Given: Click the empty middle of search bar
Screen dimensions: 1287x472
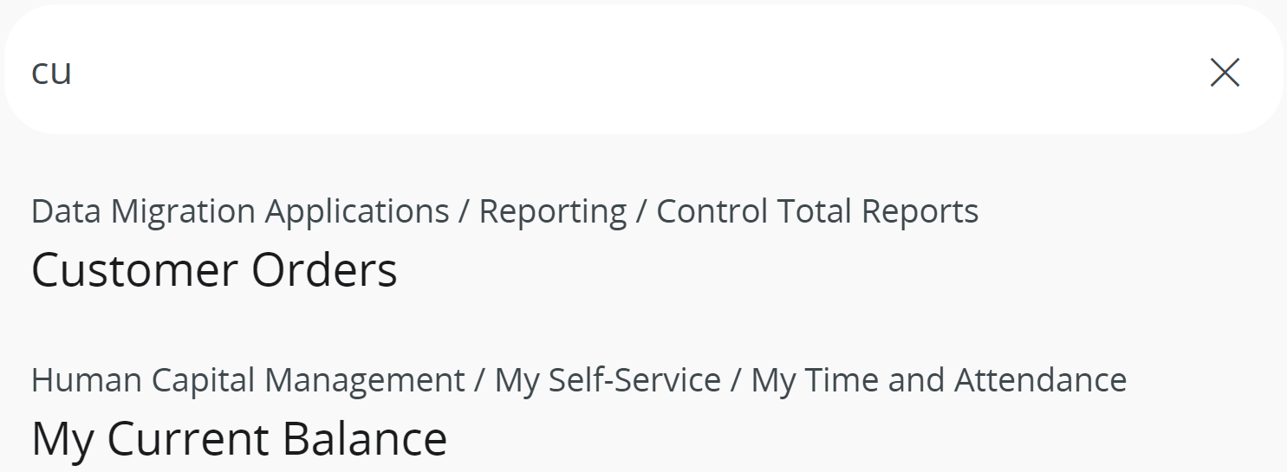Looking at the screenshot, I should tap(641, 73).
